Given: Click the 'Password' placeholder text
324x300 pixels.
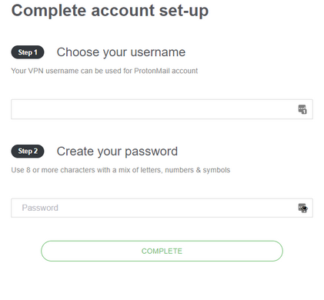Looking at the screenshot, I should pos(40,208).
